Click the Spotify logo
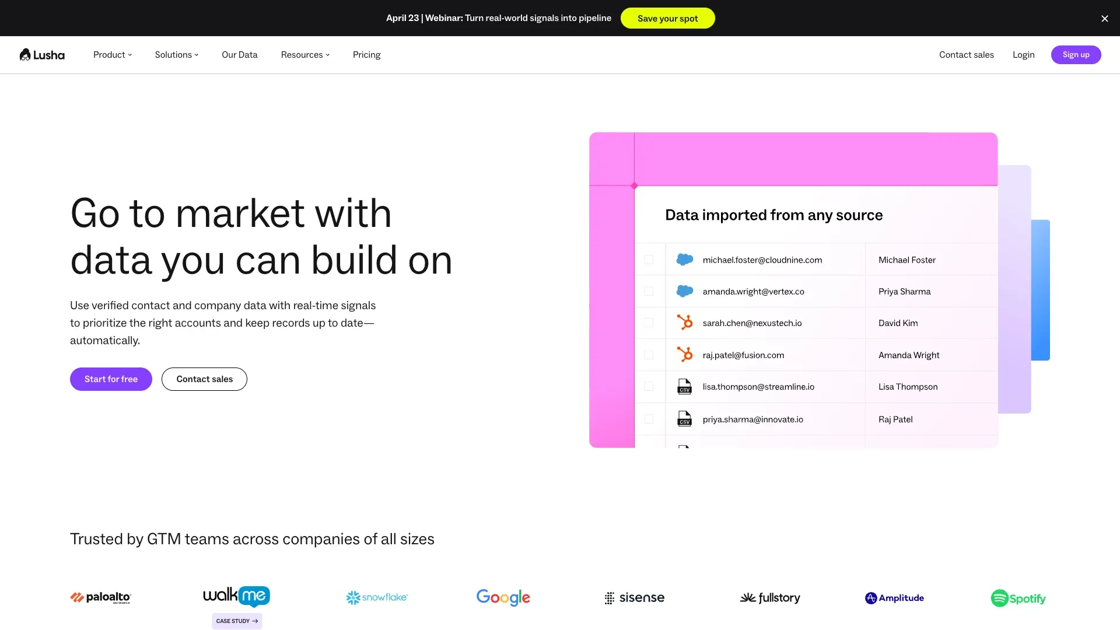Screen dimensions: 1120x630 tap(1018, 598)
